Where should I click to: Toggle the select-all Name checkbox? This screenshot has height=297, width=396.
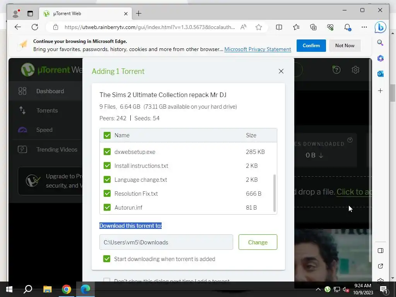coord(107,135)
